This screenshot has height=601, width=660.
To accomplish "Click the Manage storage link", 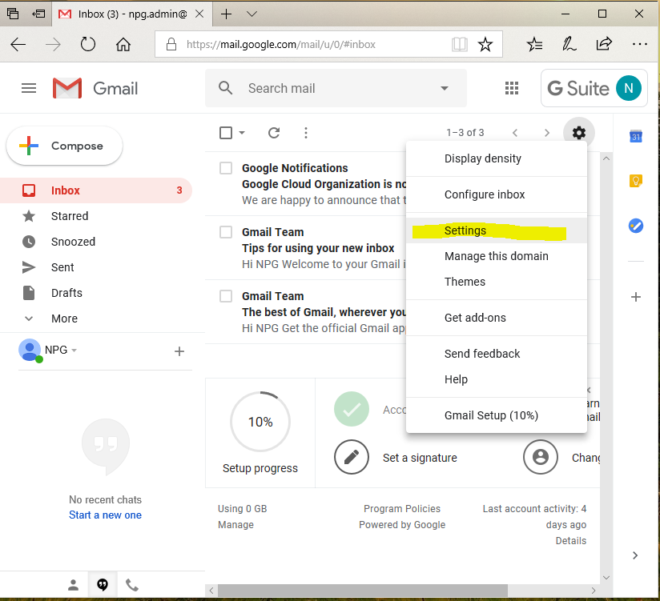I will (x=235, y=525).
